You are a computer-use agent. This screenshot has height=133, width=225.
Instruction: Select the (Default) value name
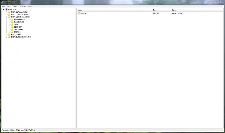click(83, 13)
